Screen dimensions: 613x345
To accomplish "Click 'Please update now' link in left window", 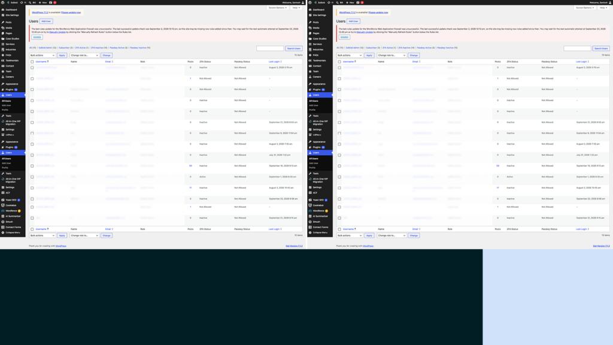I will (x=71, y=13).
